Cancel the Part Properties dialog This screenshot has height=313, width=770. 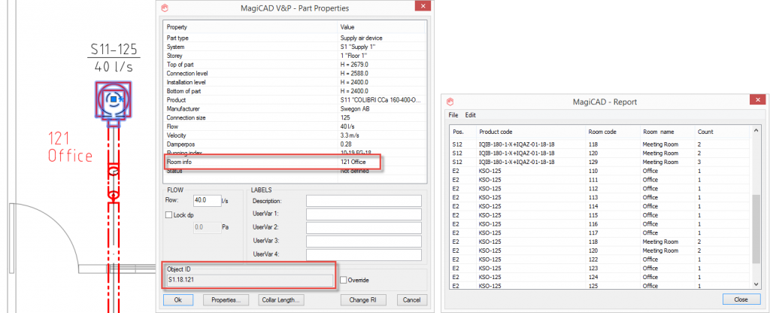[x=411, y=299]
